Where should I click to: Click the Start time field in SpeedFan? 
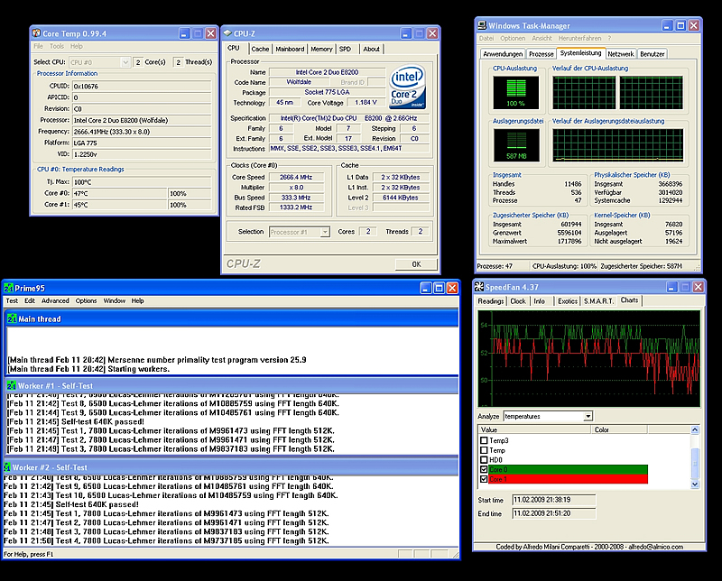point(554,500)
